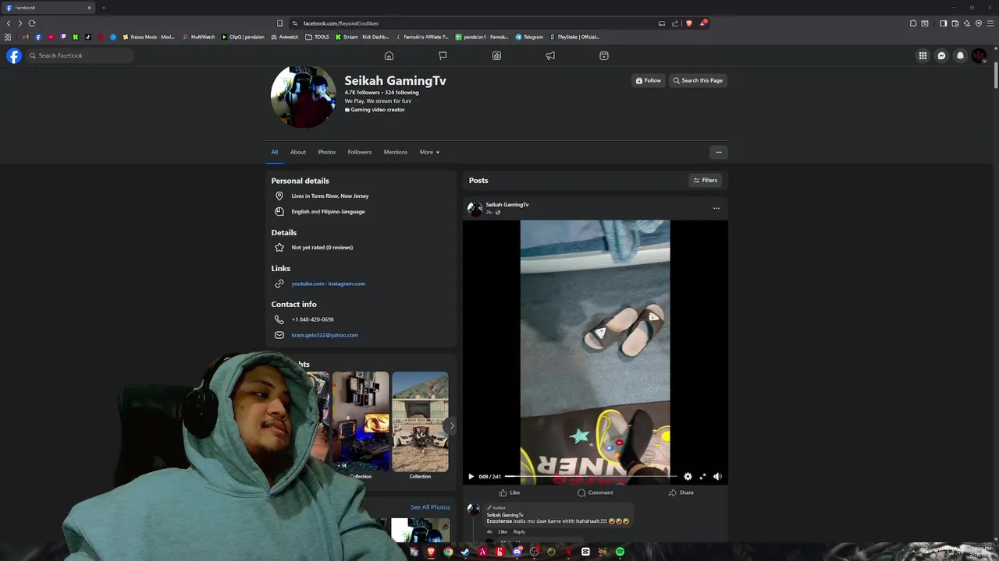
Task: Seek in the video progress bar
Action: (x=591, y=476)
